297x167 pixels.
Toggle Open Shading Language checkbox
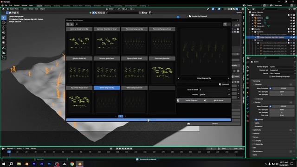click(270, 77)
